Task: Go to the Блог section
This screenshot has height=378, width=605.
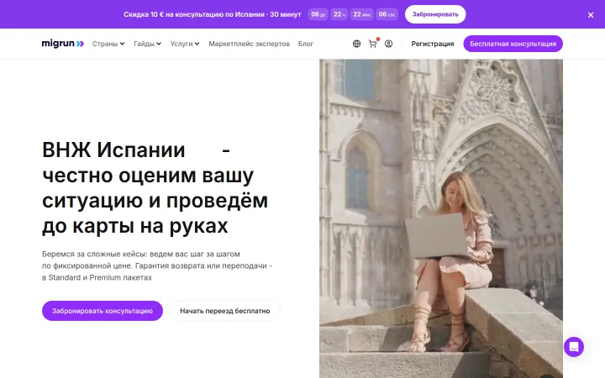Action: click(306, 44)
